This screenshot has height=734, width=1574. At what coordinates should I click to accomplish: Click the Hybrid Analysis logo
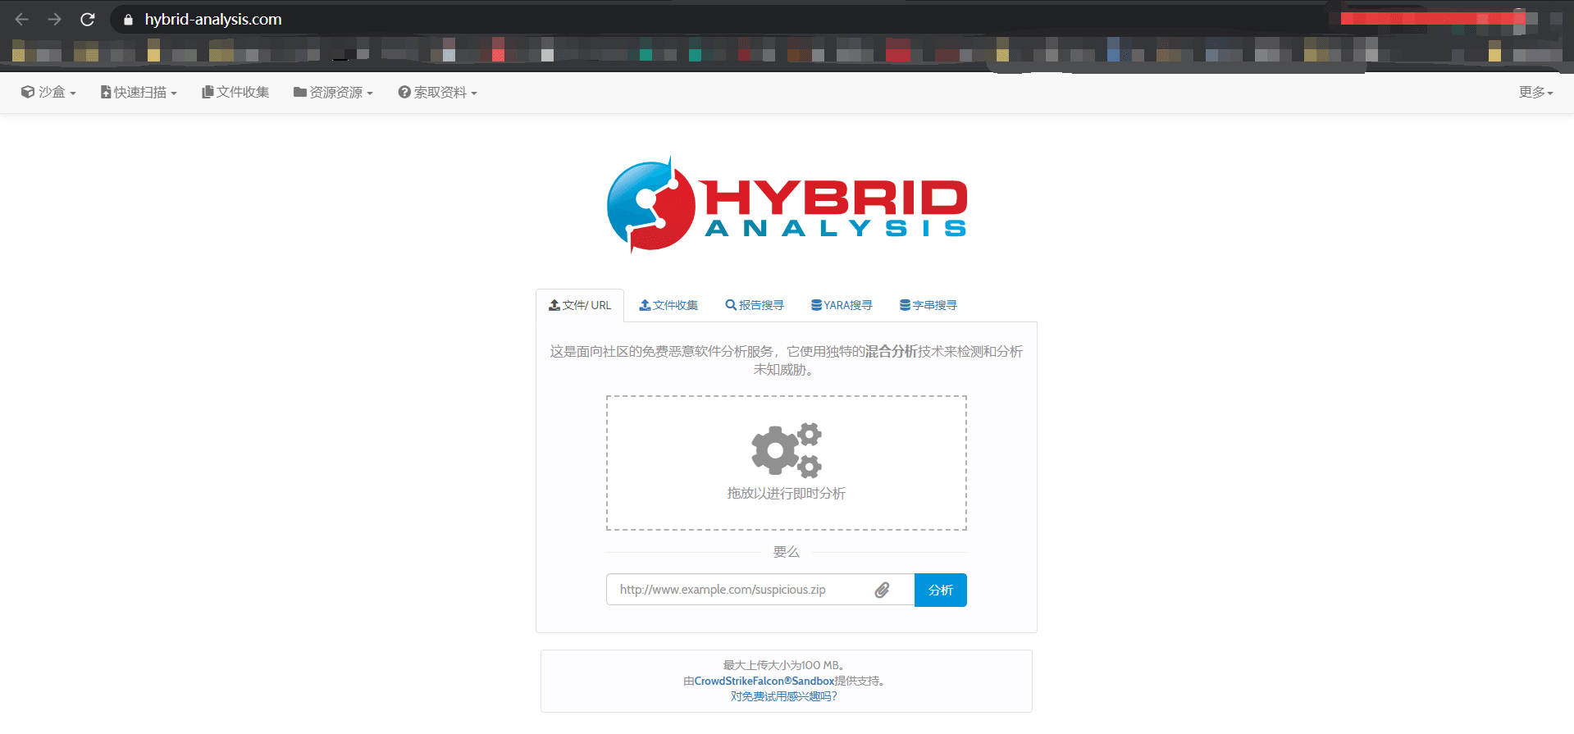(787, 205)
